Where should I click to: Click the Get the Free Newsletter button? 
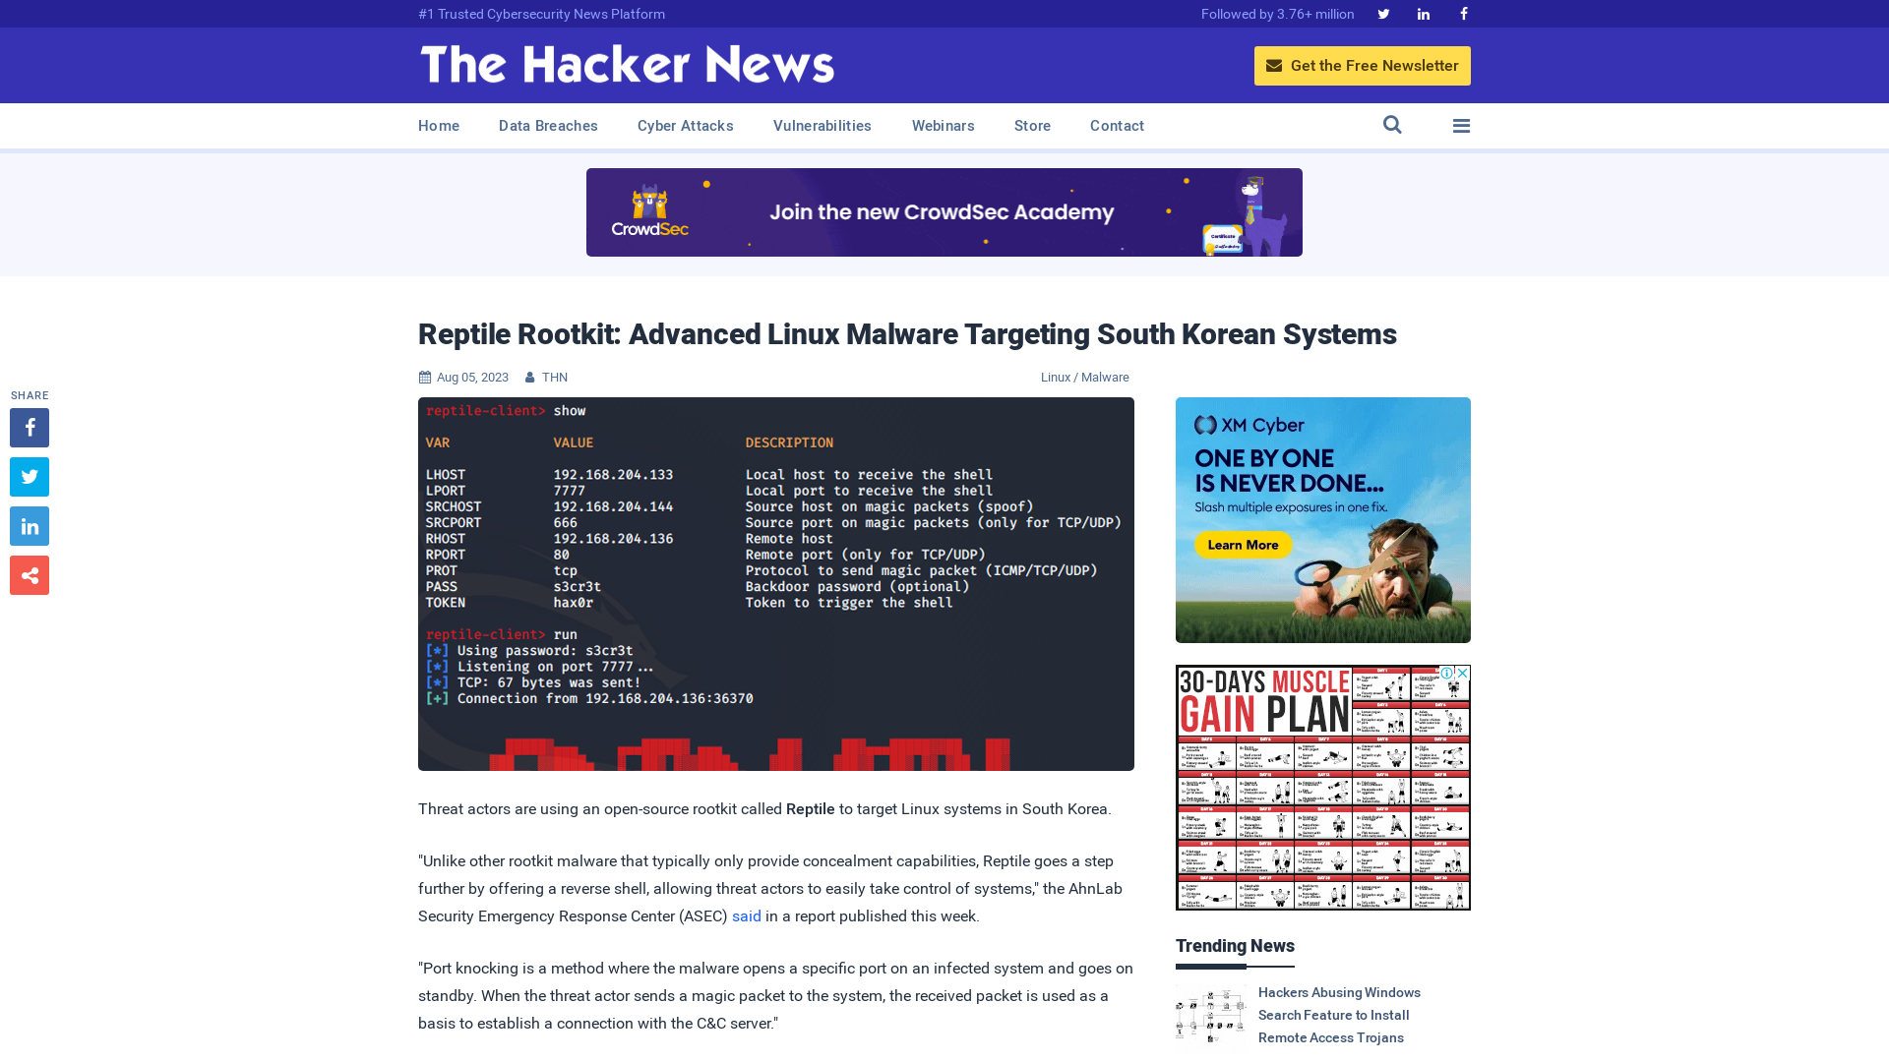[x=1363, y=66]
